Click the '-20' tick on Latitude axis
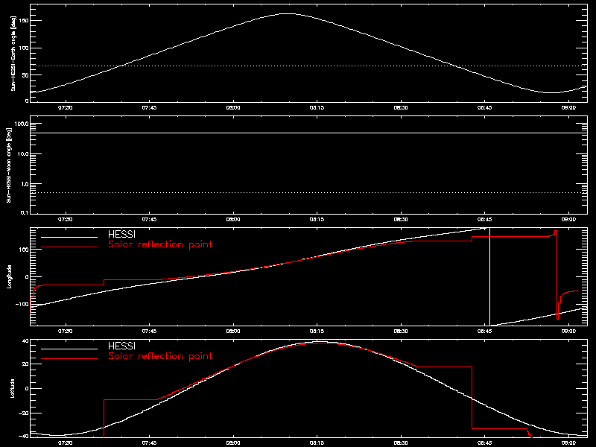Viewport: 596px width, 447px height. (24, 413)
